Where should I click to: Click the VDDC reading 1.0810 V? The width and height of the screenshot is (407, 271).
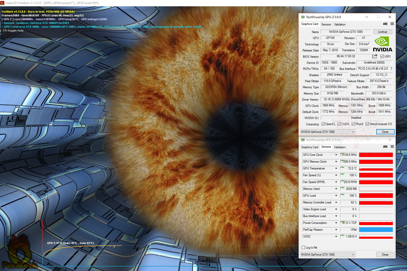click(348, 236)
